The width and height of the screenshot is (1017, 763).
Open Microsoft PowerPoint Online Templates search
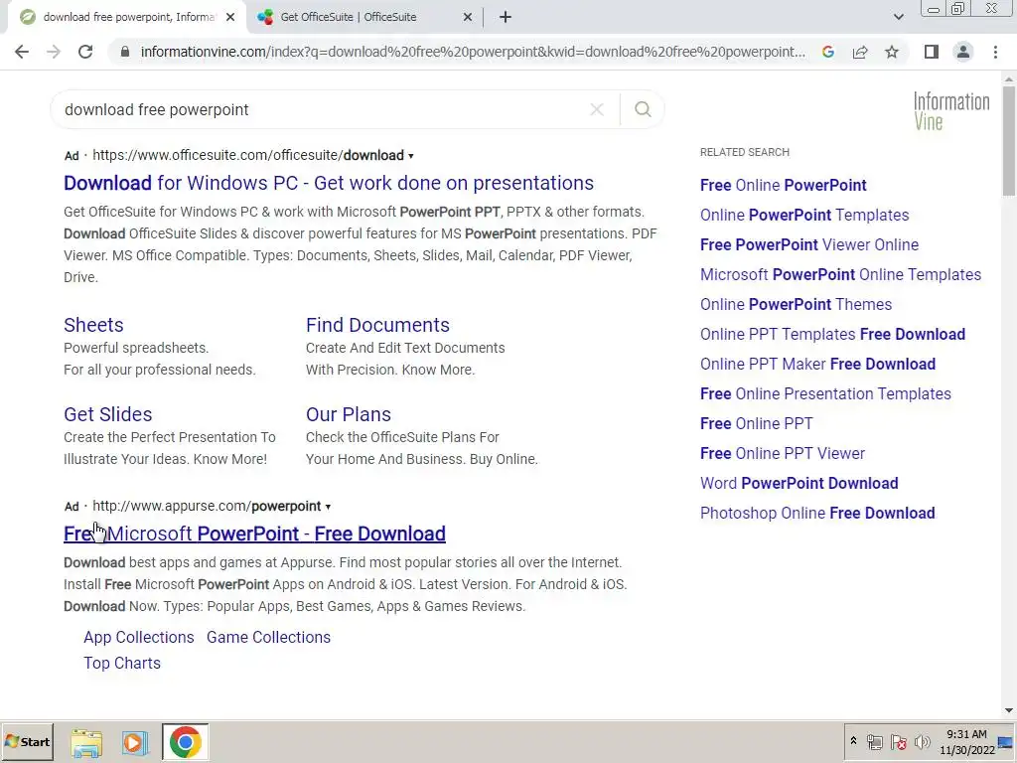[x=840, y=274]
